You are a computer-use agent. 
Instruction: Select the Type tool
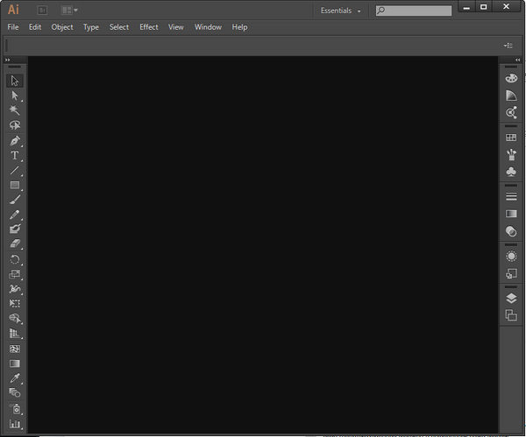[x=14, y=155]
